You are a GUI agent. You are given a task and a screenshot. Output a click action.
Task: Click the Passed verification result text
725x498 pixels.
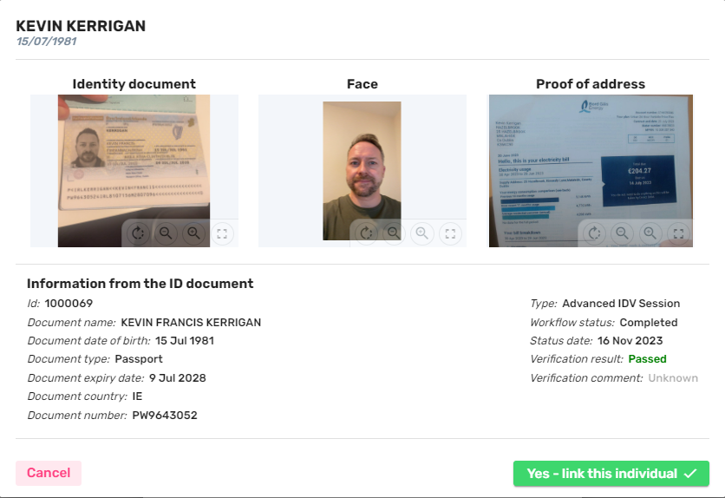[647, 359]
